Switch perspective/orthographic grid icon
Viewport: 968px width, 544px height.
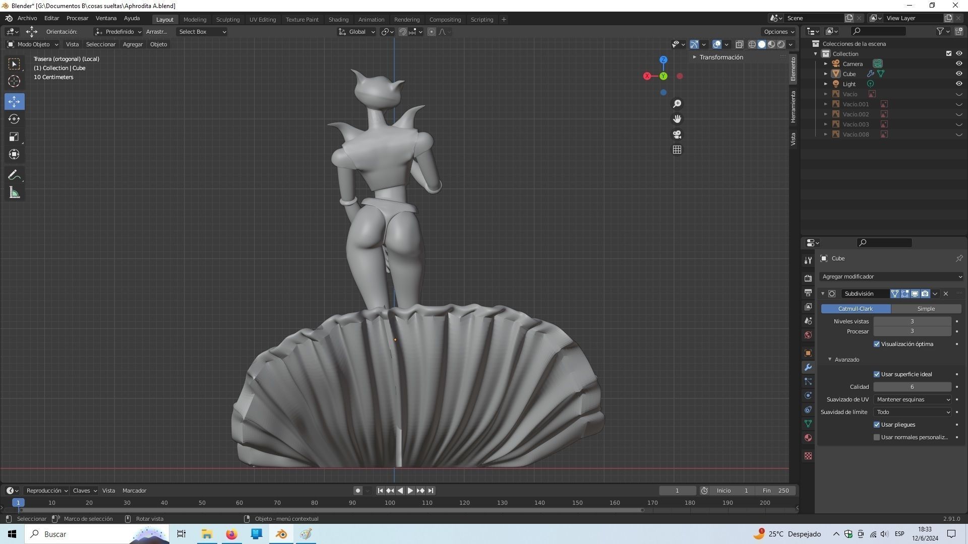point(677,150)
